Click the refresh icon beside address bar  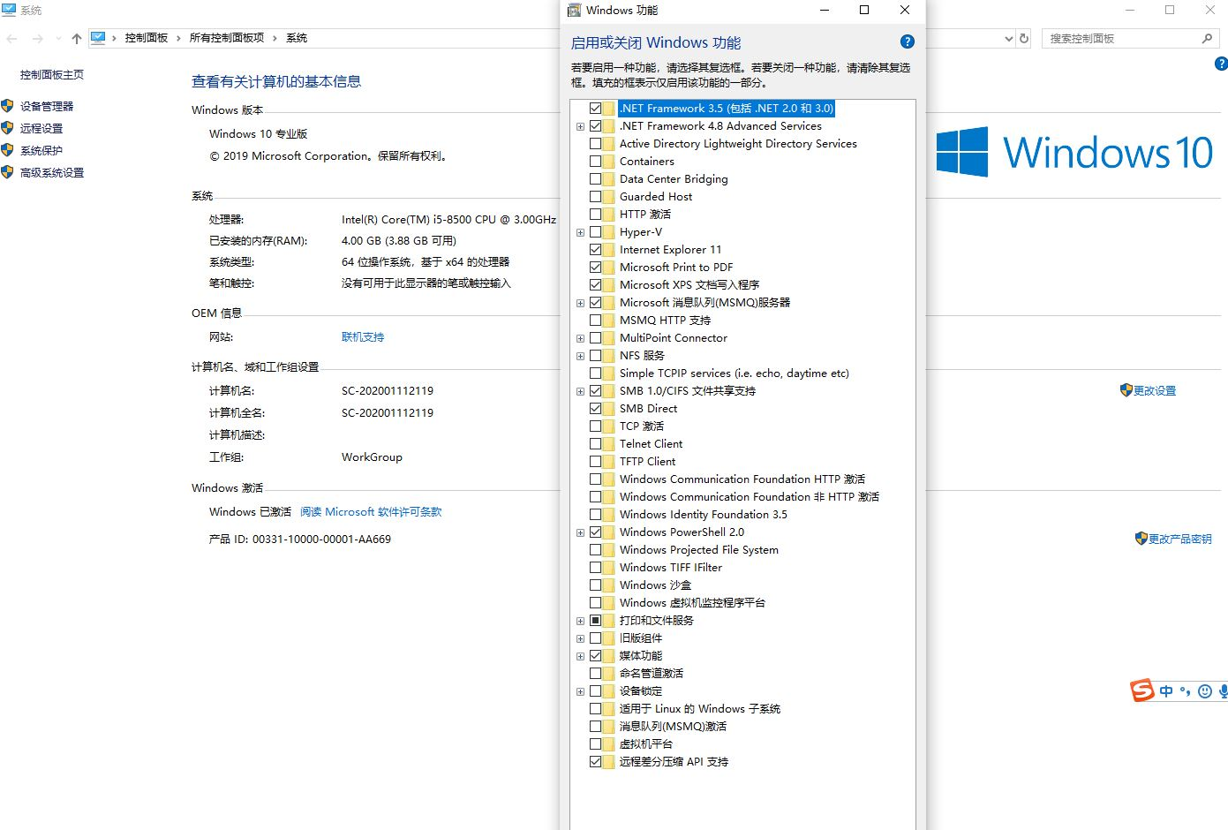pyautogui.click(x=1024, y=38)
